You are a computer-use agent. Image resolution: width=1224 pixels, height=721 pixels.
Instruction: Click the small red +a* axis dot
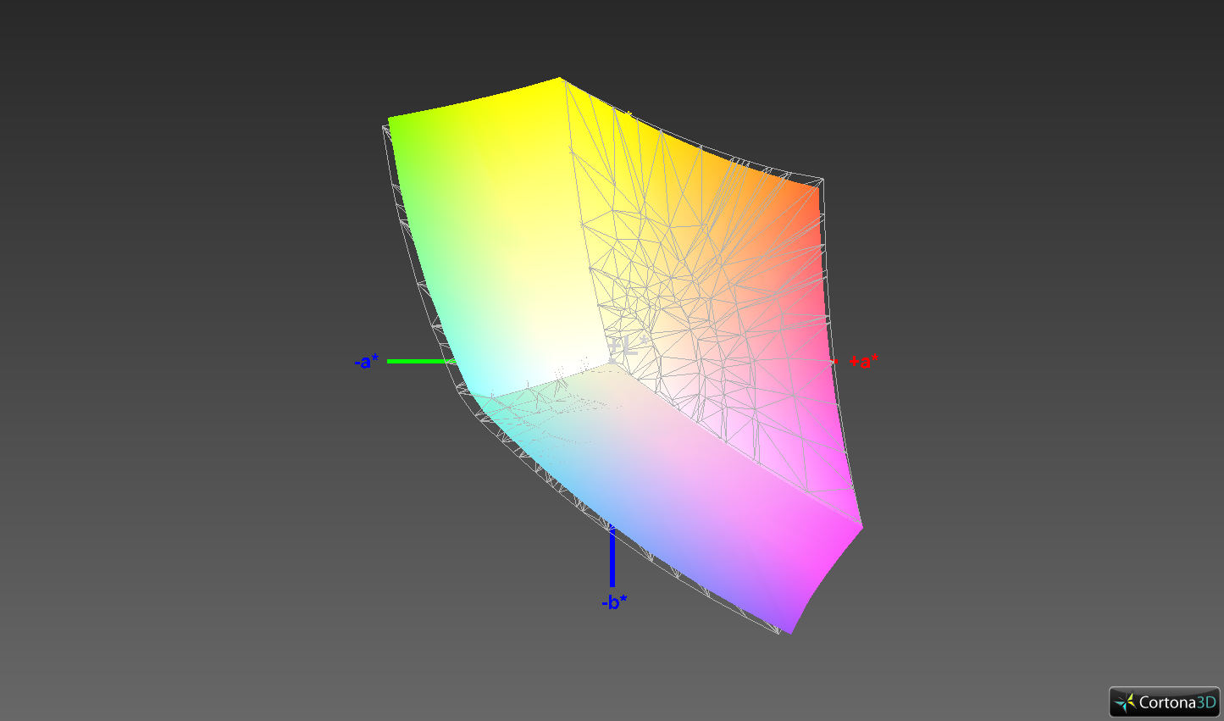point(836,362)
